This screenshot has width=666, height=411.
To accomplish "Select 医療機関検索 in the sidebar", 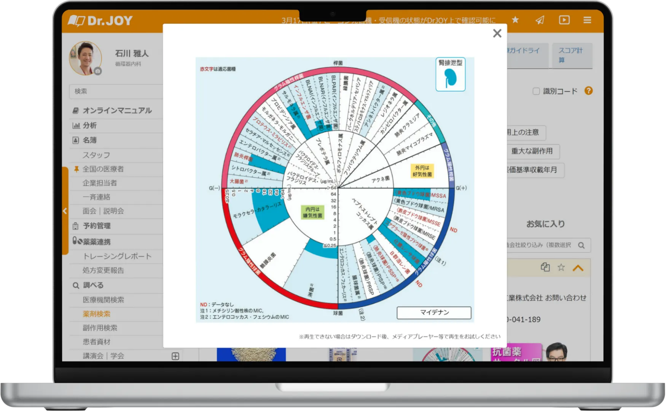I will [103, 300].
